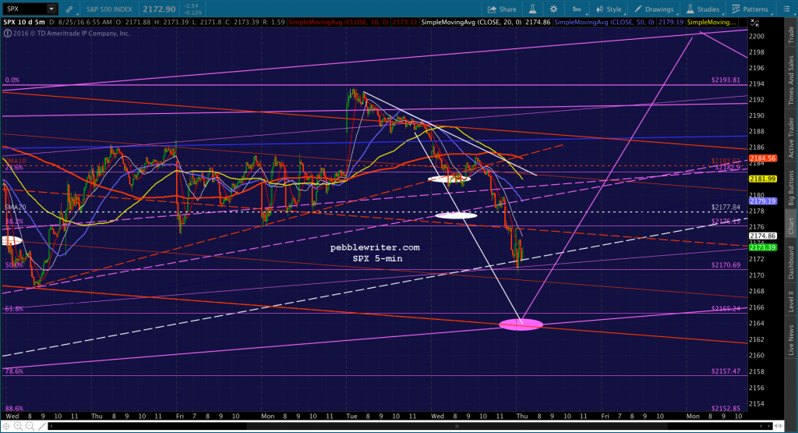Click the 2172.90 last price
This screenshot has width=798, height=433.
(x=159, y=9)
